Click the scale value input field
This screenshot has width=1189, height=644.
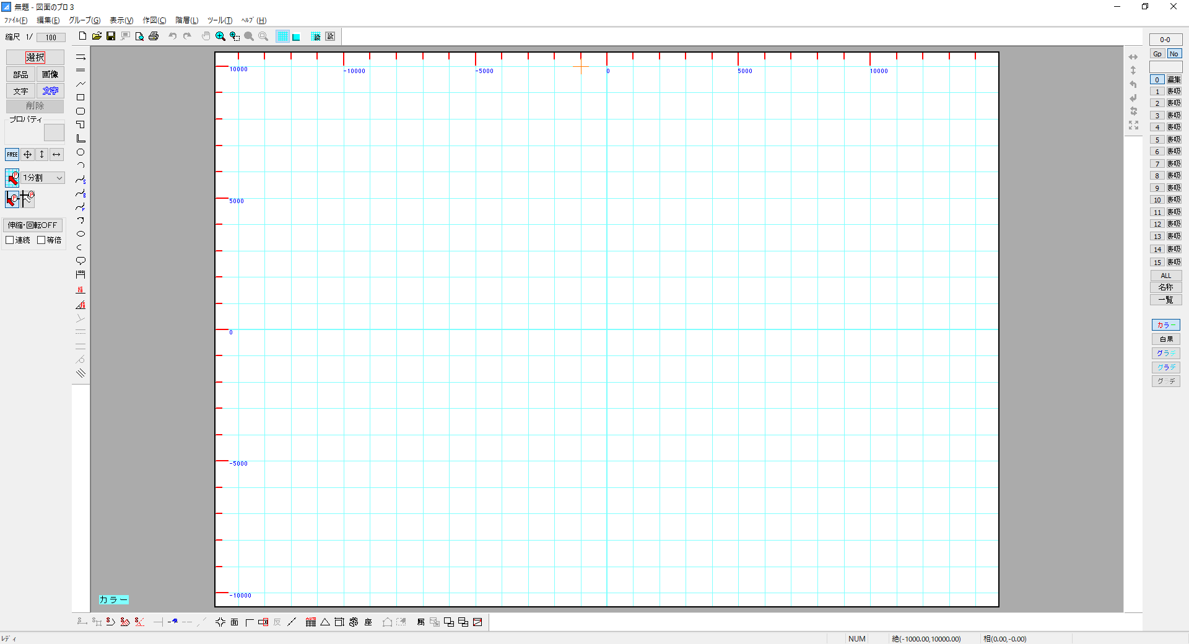click(x=51, y=38)
